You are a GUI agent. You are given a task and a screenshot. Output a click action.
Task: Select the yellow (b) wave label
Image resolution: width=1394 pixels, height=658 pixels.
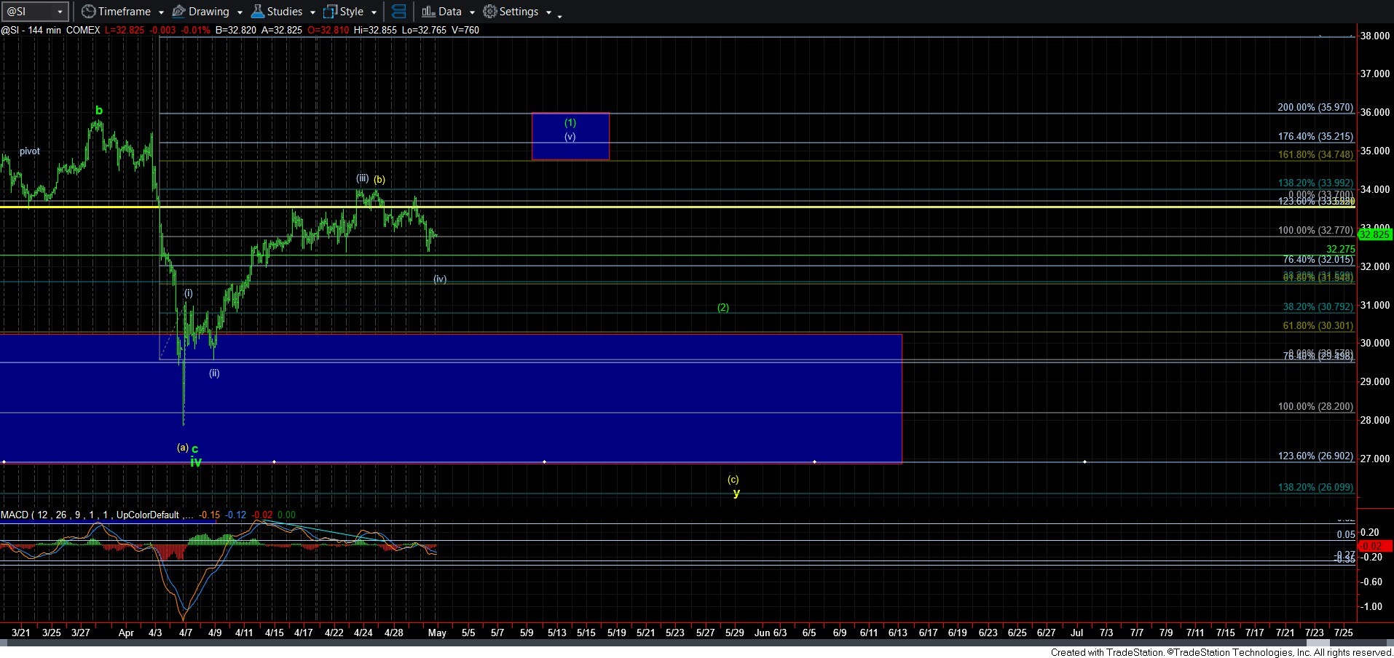379,179
